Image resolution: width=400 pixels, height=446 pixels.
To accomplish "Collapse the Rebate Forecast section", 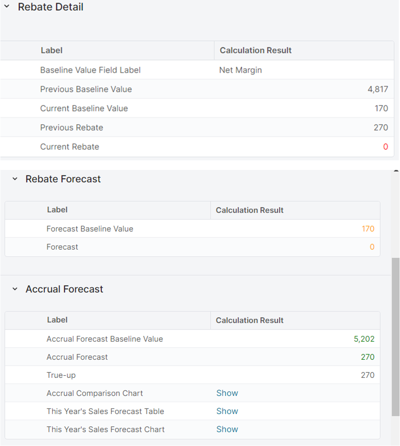I will [x=15, y=179].
